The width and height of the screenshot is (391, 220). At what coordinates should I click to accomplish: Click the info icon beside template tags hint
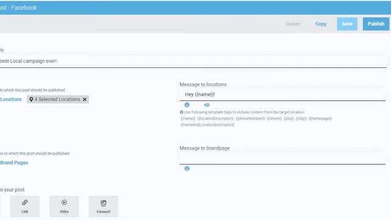click(x=181, y=112)
